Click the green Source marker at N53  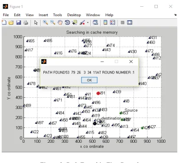point(121,113)
